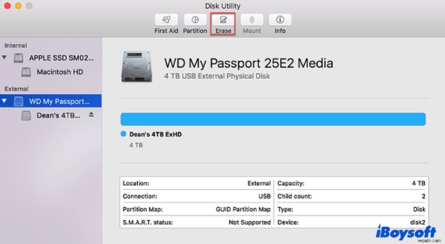The width and height of the screenshot is (445, 244).
Task: Click the External sidebar section header
Action: (17, 89)
